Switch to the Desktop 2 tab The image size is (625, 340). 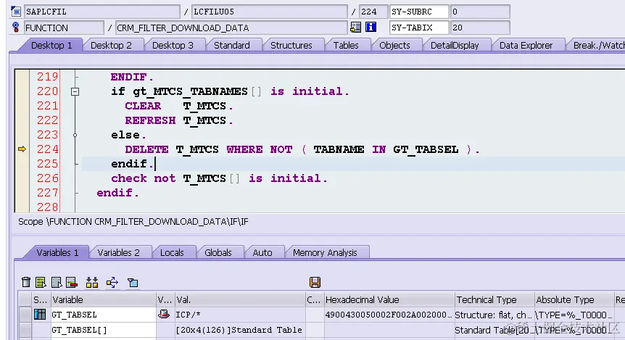point(111,46)
